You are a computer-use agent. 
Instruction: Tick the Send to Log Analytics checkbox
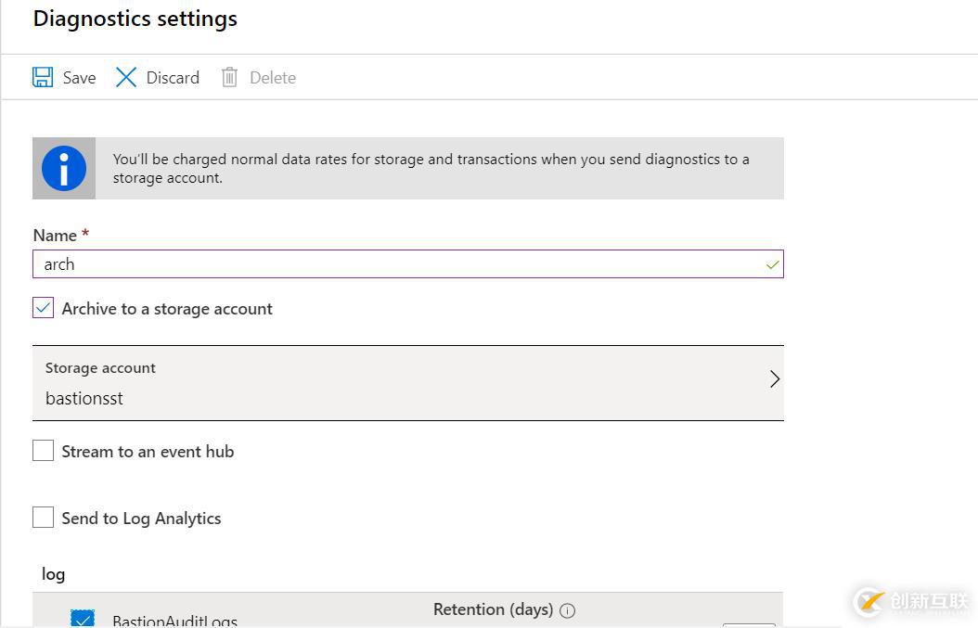click(x=44, y=518)
